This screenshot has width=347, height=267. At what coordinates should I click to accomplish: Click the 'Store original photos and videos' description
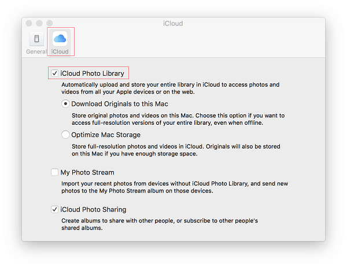point(178,119)
